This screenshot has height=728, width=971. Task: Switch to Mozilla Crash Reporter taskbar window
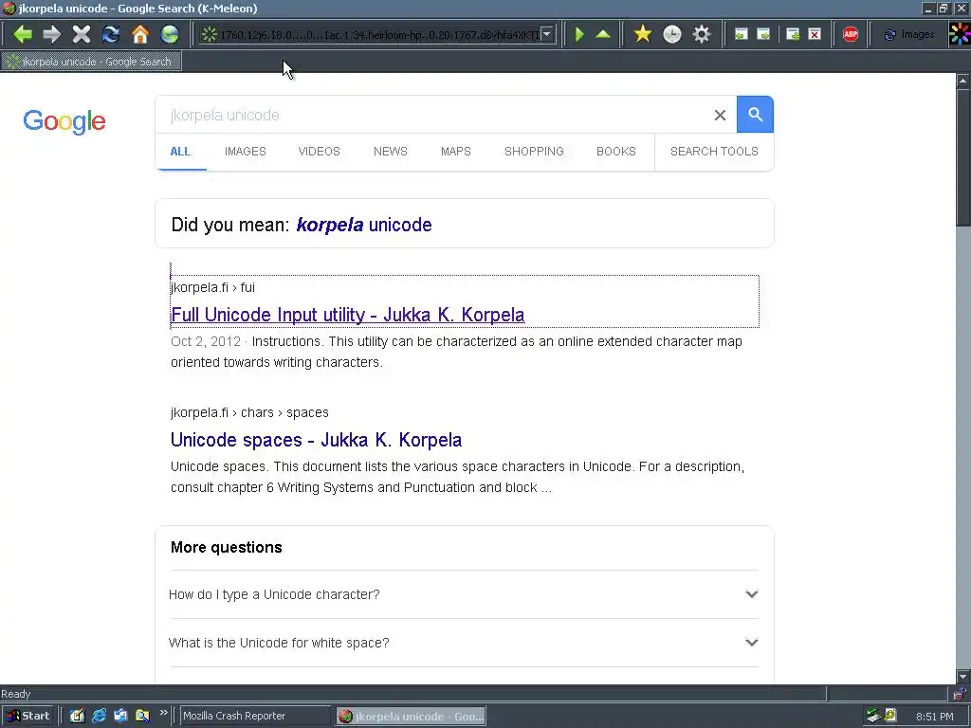point(254,716)
